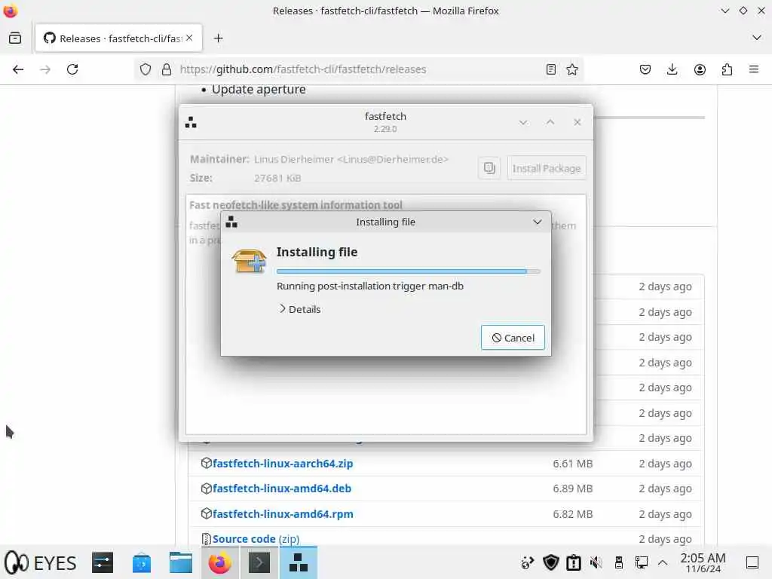Select the Releases fastfetch-cli tab
Viewport: 772px width, 579px height.
[118, 38]
